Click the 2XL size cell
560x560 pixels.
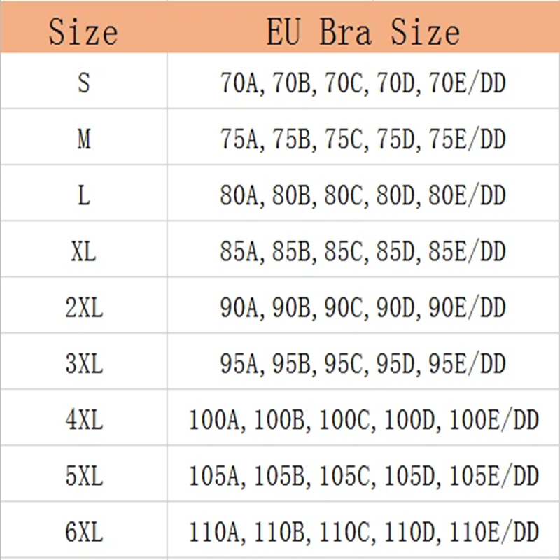click(x=83, y=308)
